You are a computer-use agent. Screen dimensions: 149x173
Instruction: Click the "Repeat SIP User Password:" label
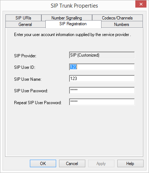pyautogui.click(x=38, y=103)
